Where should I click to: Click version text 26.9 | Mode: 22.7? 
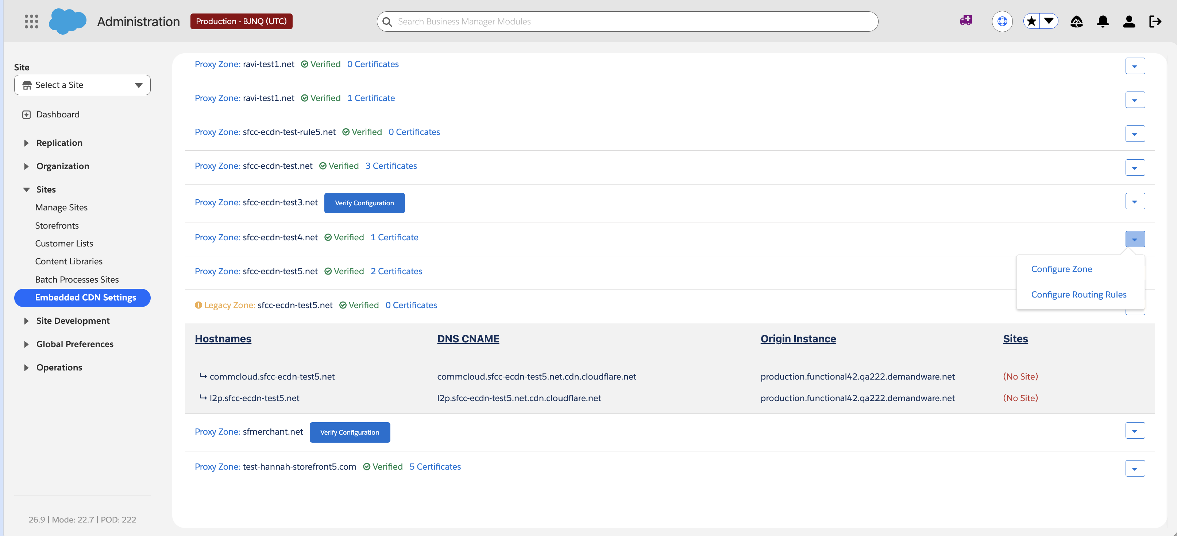(61, 520)
